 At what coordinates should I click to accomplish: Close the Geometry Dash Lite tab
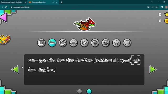pyautogui.click(x=56, y=2)
